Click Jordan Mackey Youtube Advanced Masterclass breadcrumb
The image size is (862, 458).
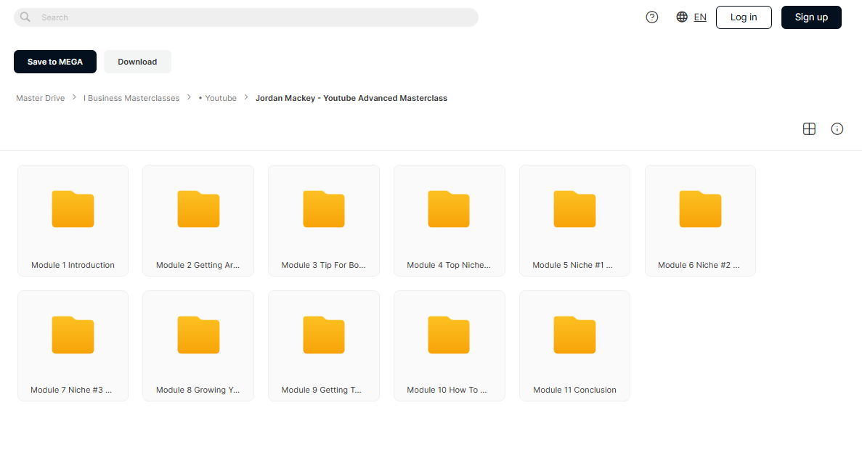click(351, 98)
